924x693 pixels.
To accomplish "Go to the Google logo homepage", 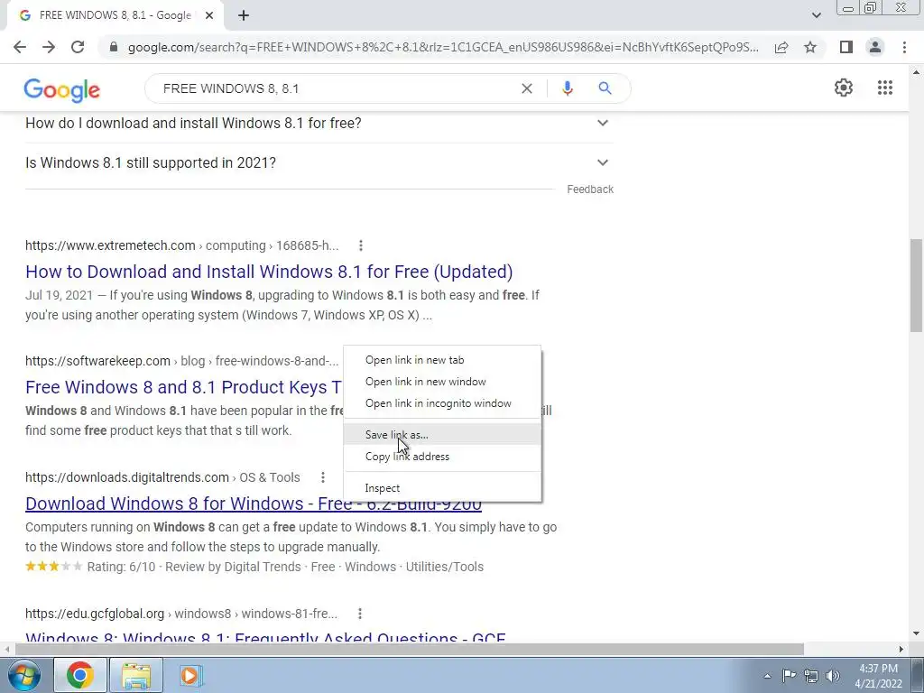I will [62, 89].
